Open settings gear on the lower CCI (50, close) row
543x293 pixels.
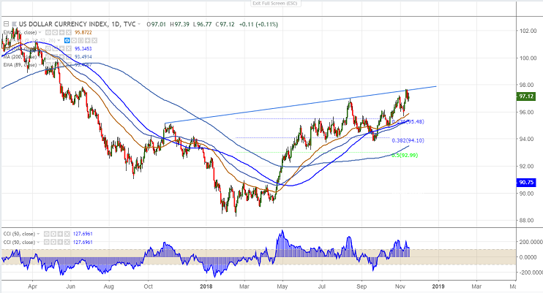click(x=54, y=242)
